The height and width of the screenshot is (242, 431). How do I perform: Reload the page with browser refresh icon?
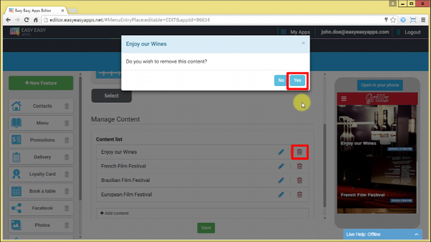click(26, 20)
